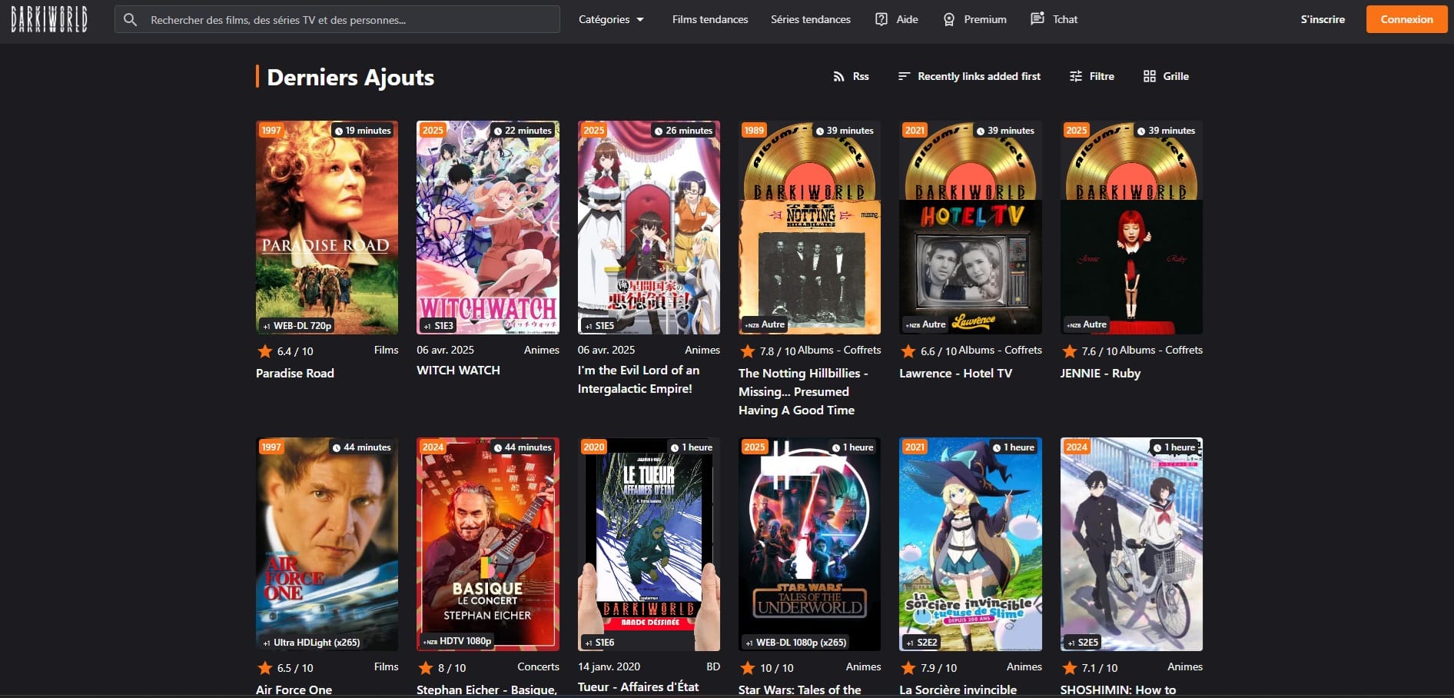Click Lawrence - Hotel TV title
This screenshot has height=698, width=1454.
click(x=955, y=374)
